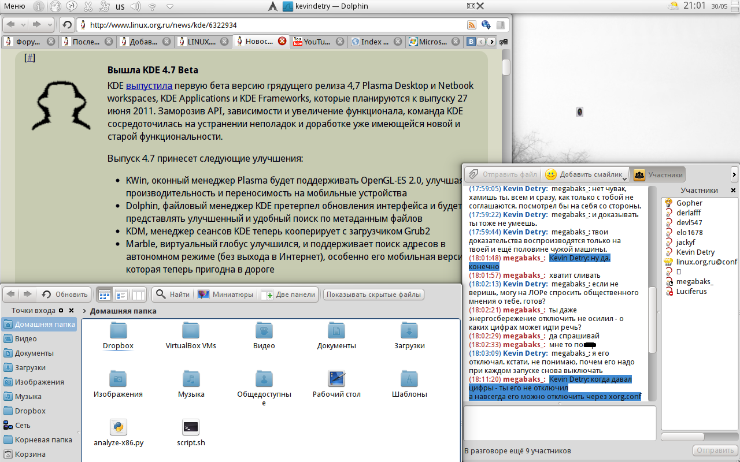Click the [#] anchor link

click(29, 58)
